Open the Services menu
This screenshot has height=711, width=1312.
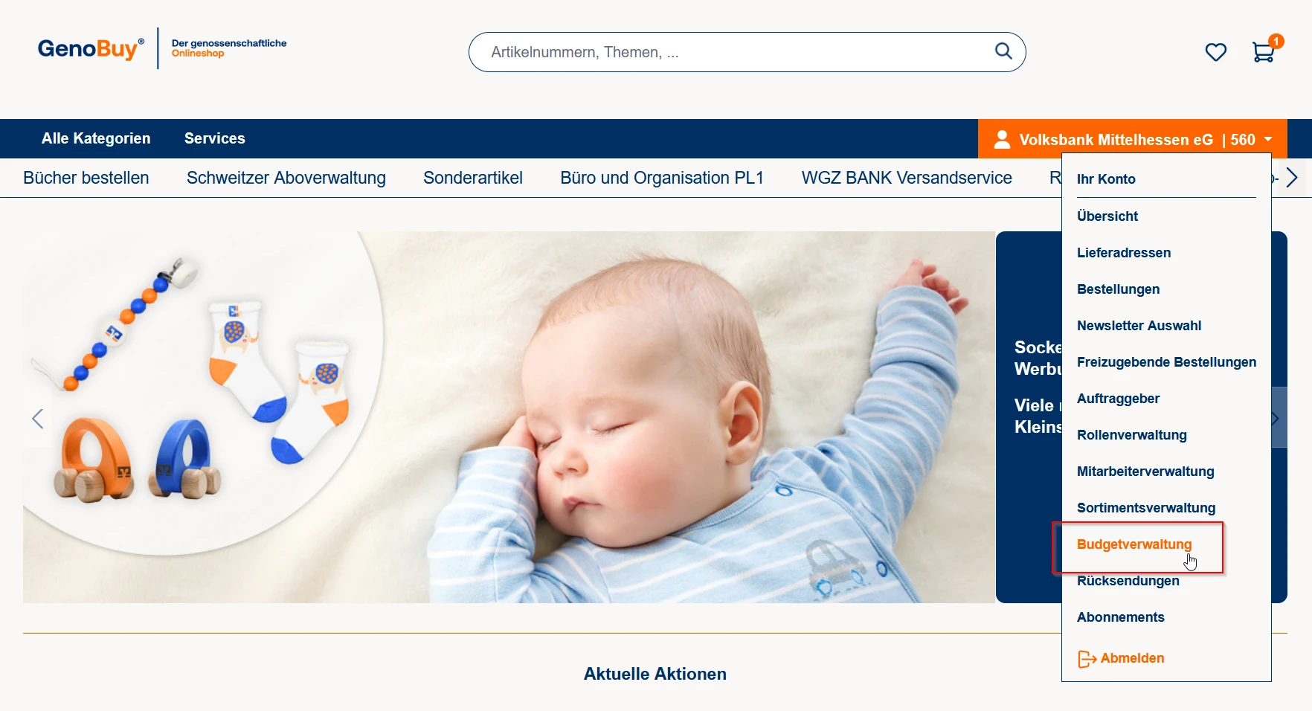pyautogui.click(x=215, y=138)
